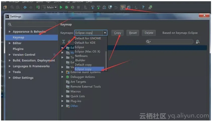Screen dimensions: 212x122
Task: Expand the Debugger Actions node
Action: pyautogui.click(x=62, y=77)
